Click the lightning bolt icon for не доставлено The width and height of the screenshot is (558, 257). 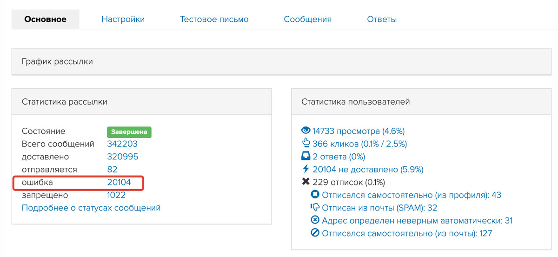point(306,169)
